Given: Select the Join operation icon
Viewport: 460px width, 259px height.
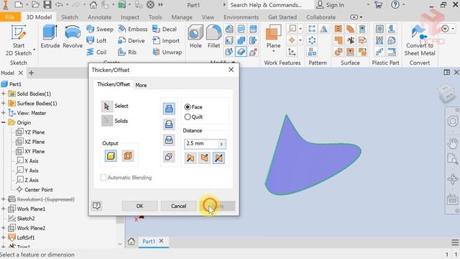Looking at the screenshot, I should point(169,109).
